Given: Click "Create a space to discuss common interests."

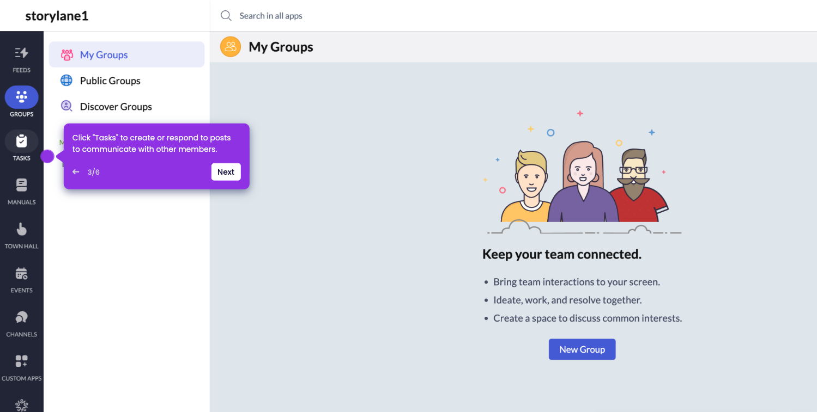Looking at the screenshot, I should 588,318.
